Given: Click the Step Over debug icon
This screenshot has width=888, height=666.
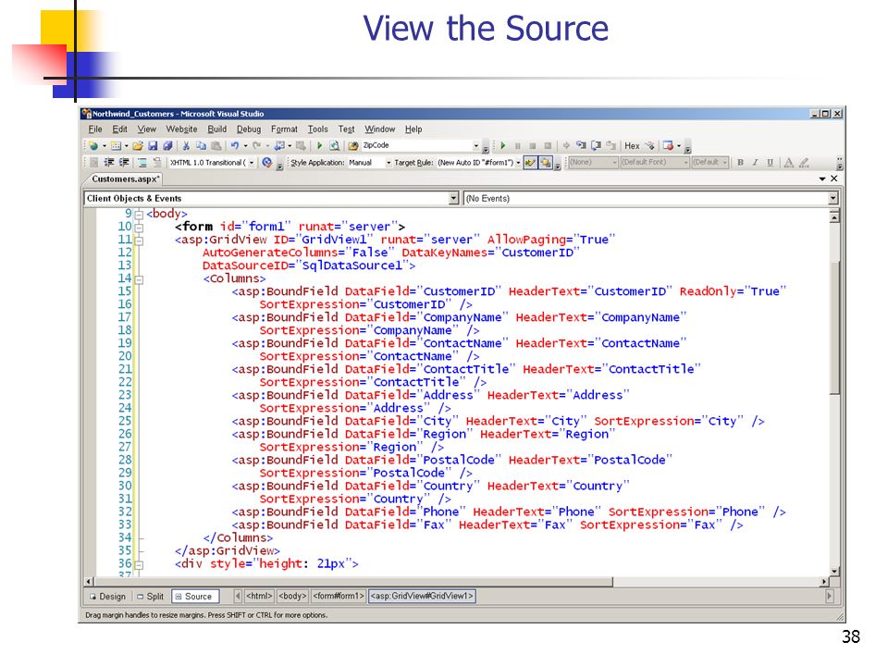Looking at the screenshot, I should [x=596, y=145].
